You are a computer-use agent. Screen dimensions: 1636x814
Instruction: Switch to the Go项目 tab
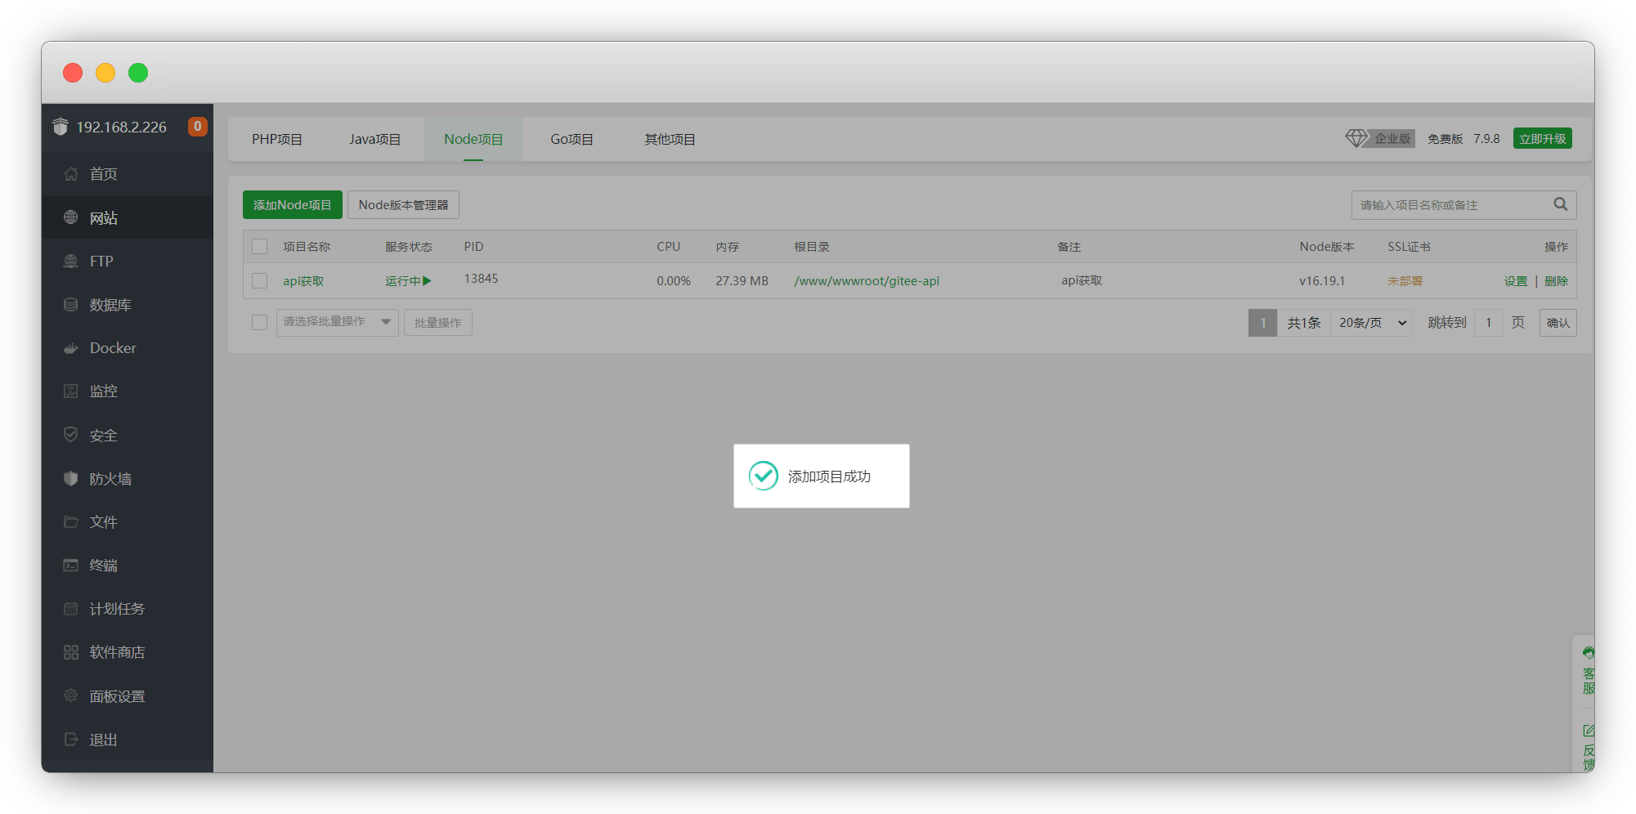571,140
